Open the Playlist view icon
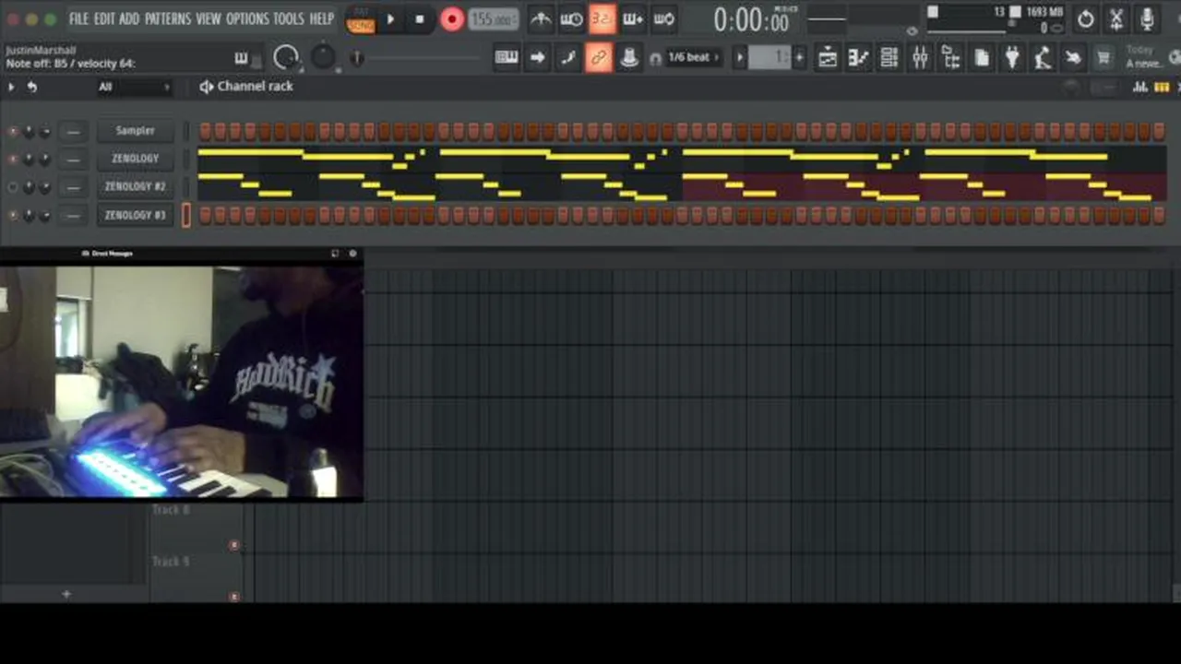 [828, 58]
